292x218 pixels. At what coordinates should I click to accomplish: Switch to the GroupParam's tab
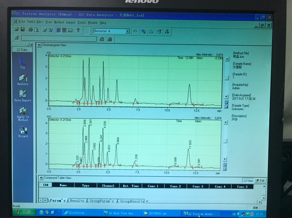click(102, 201)
